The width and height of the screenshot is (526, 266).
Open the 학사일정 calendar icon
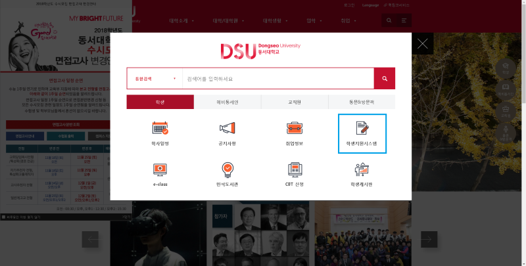point(160,128)
